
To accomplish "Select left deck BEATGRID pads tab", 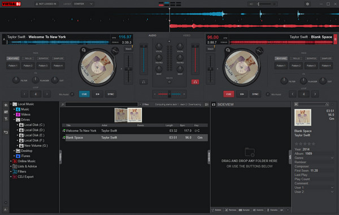I will [x=13, y=58].
